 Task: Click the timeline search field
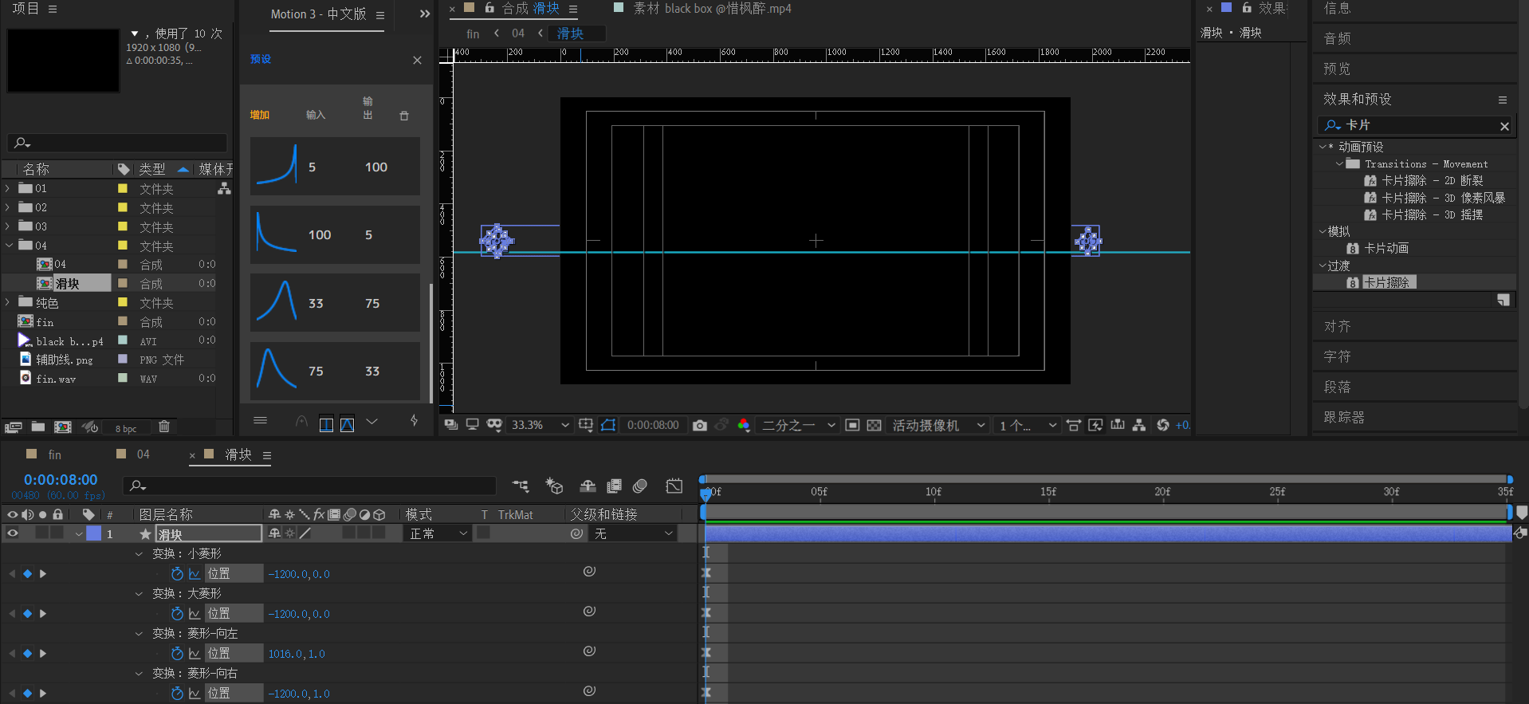pyautogui.click(x=309, y=486)
